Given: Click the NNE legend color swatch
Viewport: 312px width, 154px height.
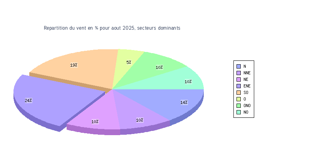Looking at the screenshot, I should [x=238, y=73].
